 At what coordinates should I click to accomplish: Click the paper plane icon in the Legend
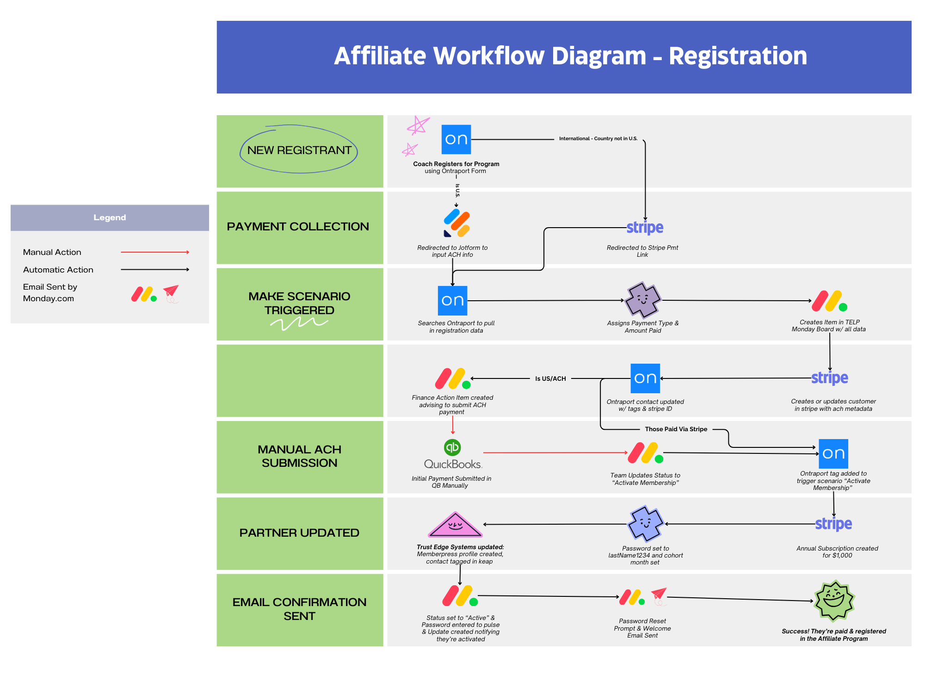coord(171,294)
